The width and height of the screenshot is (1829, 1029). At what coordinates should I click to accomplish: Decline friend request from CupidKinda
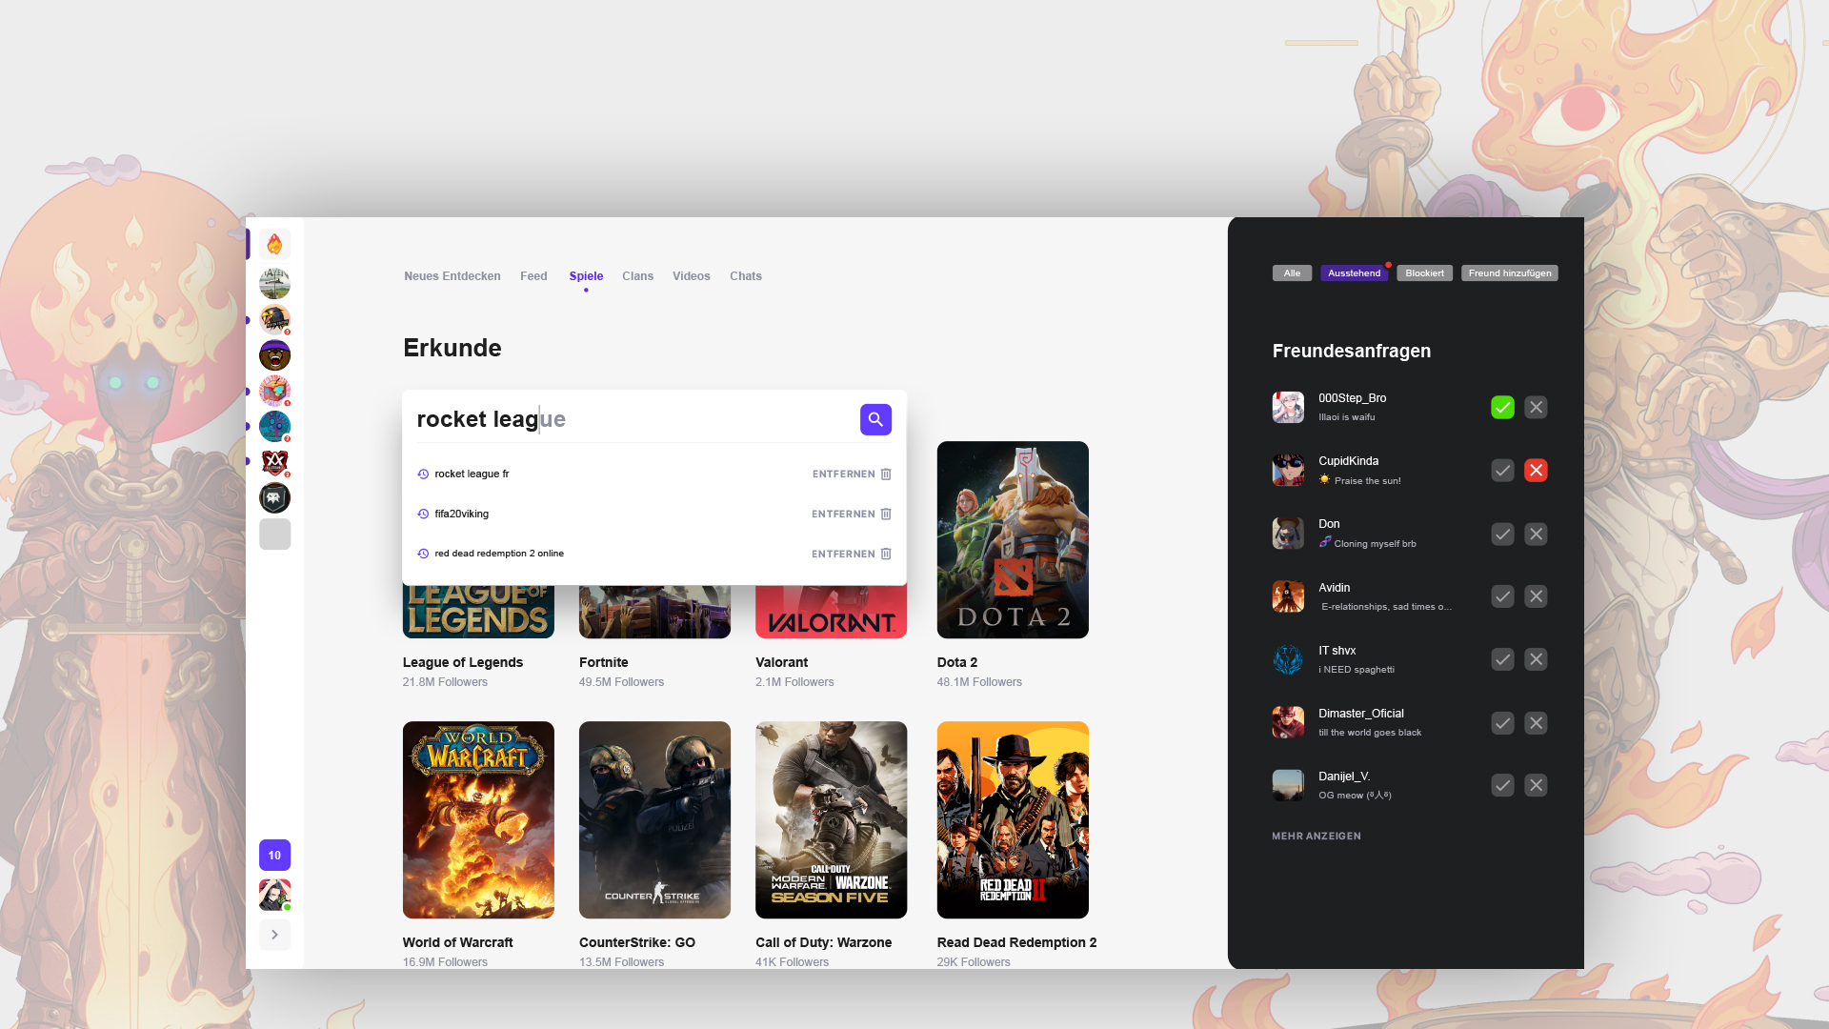tap(1536, 471)
